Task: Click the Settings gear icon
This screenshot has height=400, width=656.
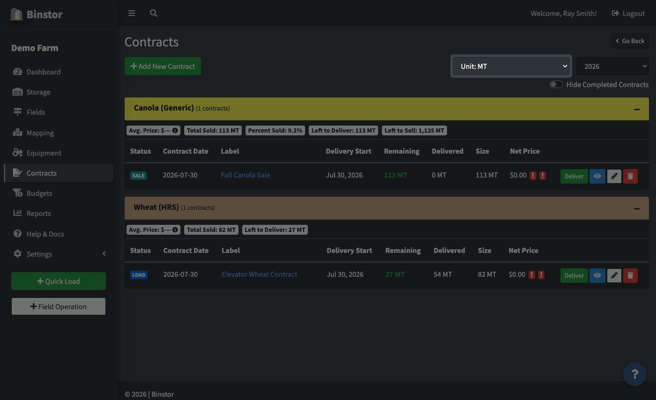Action: click(x=17, y=253)
